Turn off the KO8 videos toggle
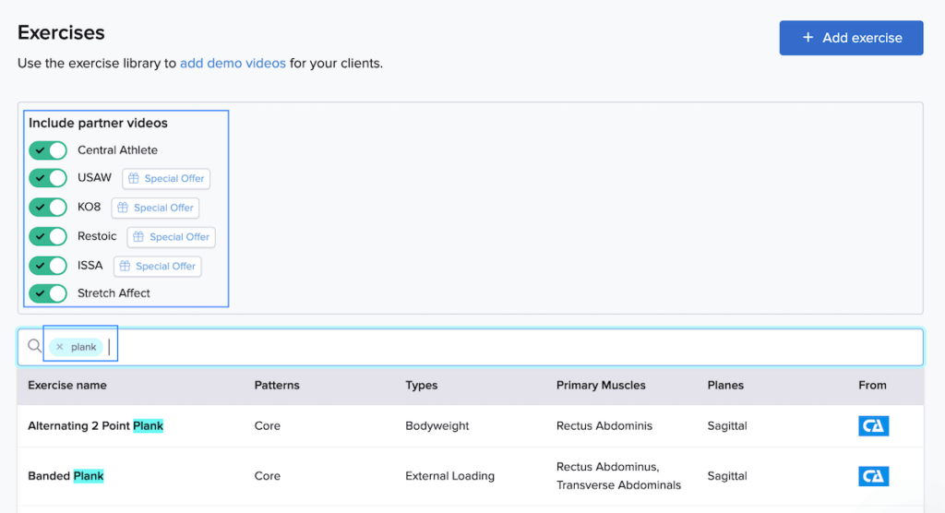Screen dimensions: 945x513 48,208
